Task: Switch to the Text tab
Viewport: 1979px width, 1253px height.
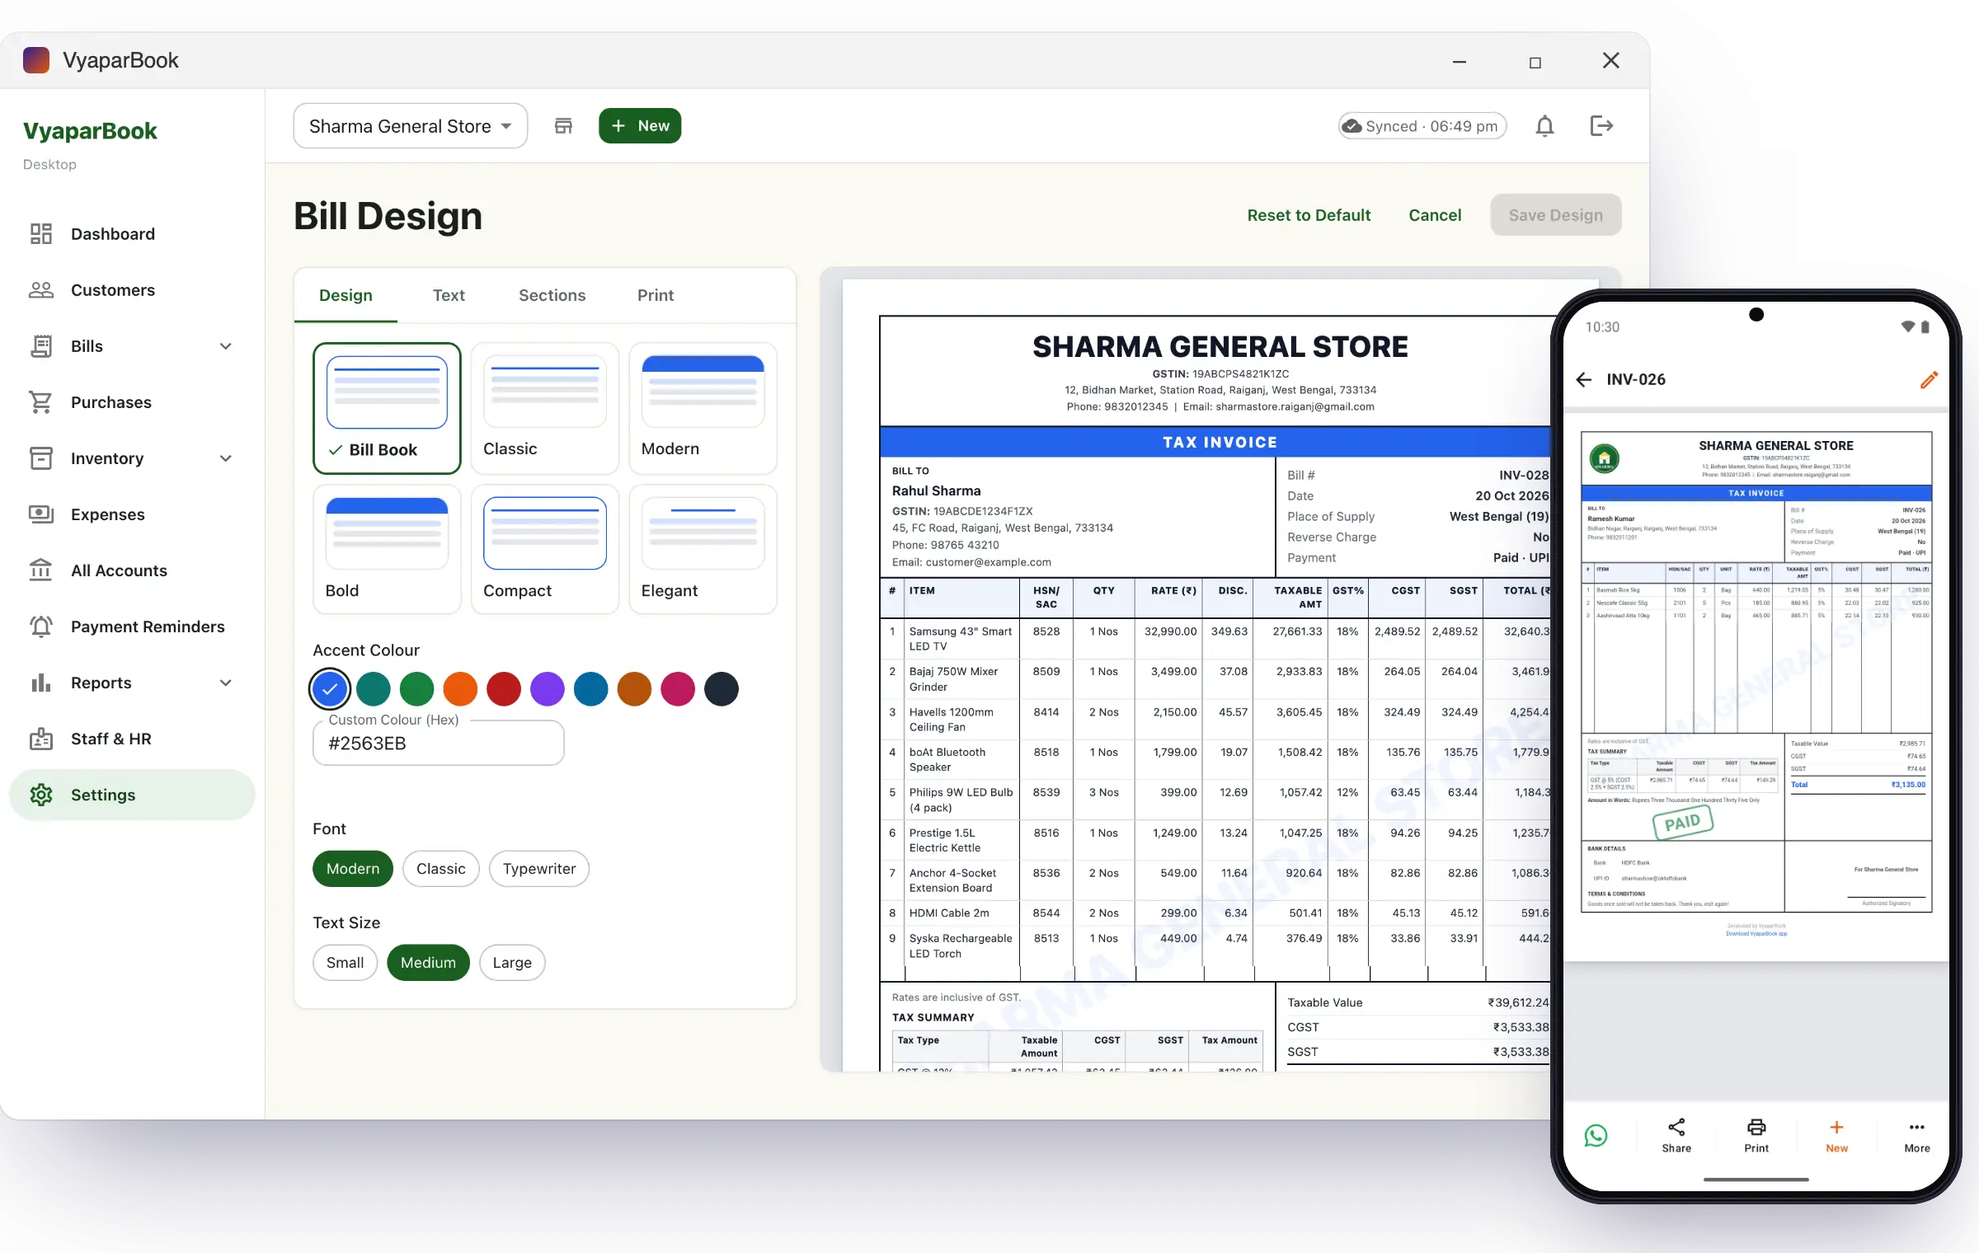Action: pyautogui.click(x=449, y=295)
